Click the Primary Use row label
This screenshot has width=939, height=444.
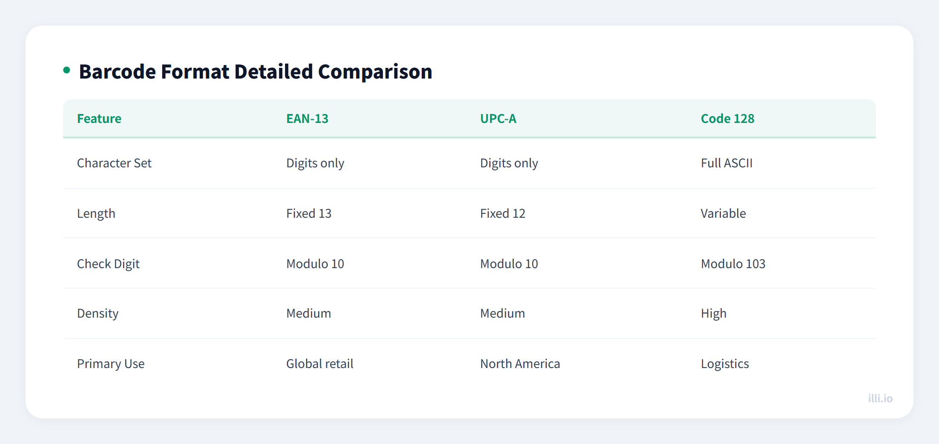point(111,363)
